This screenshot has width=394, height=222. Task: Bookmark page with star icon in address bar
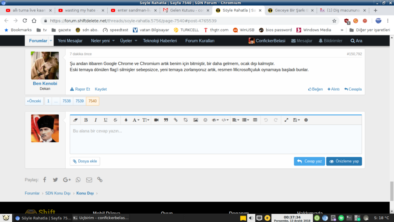pyautogui.click(x=334, y=21)
